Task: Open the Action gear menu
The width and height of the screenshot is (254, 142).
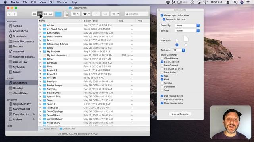Action: point(87,14)
